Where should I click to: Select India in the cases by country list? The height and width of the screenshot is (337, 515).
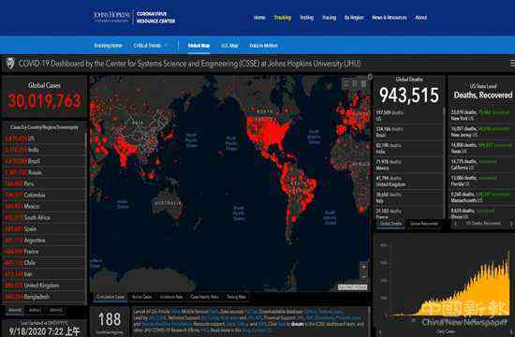[x=44, y=150]
